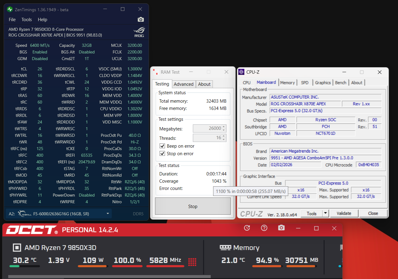The image size is (398, 279).
Task: Open the About tab in RAM Test
Action: click(204, 84)
